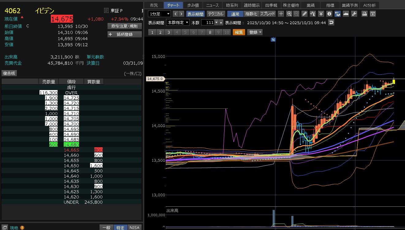Image resolution: width=405 pixels, height=230 pixels.
Task: Open chart settings wrench icon
Action: 354,14
